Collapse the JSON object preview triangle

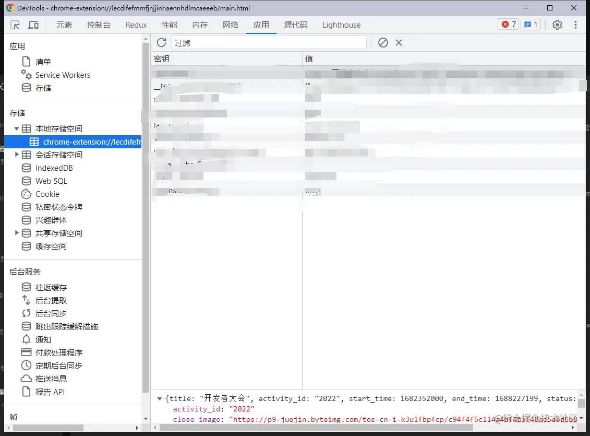[x=160, y=399]
